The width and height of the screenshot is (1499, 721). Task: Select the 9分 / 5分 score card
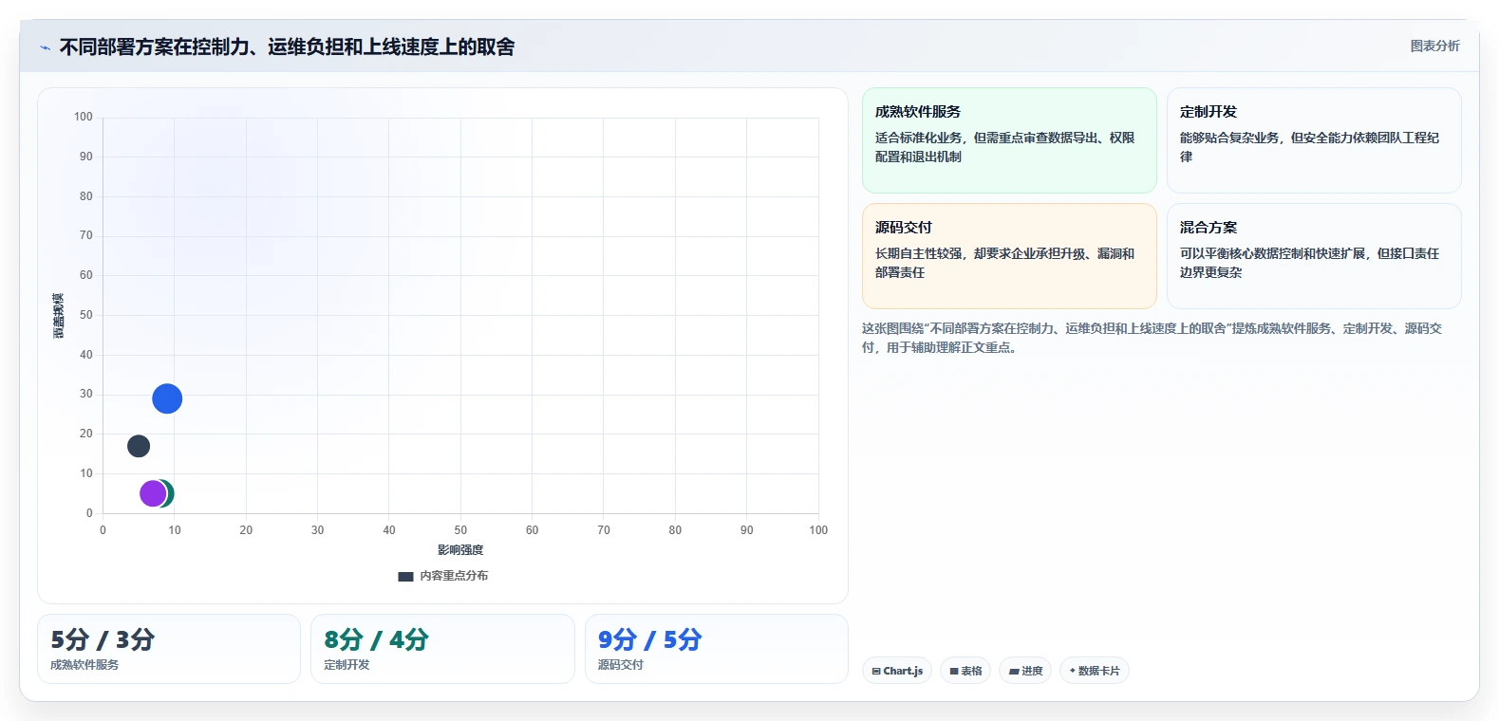click(717, 649)
